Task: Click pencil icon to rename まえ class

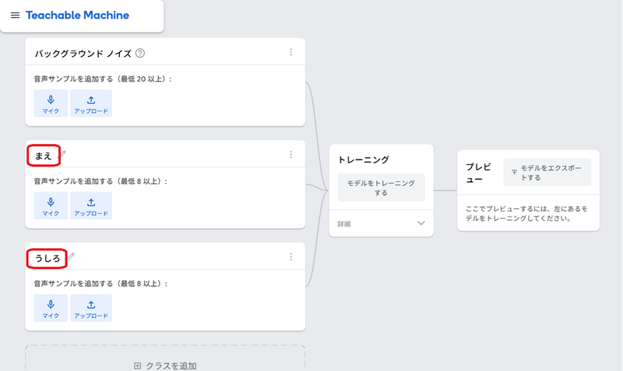Action: [63, 154]
